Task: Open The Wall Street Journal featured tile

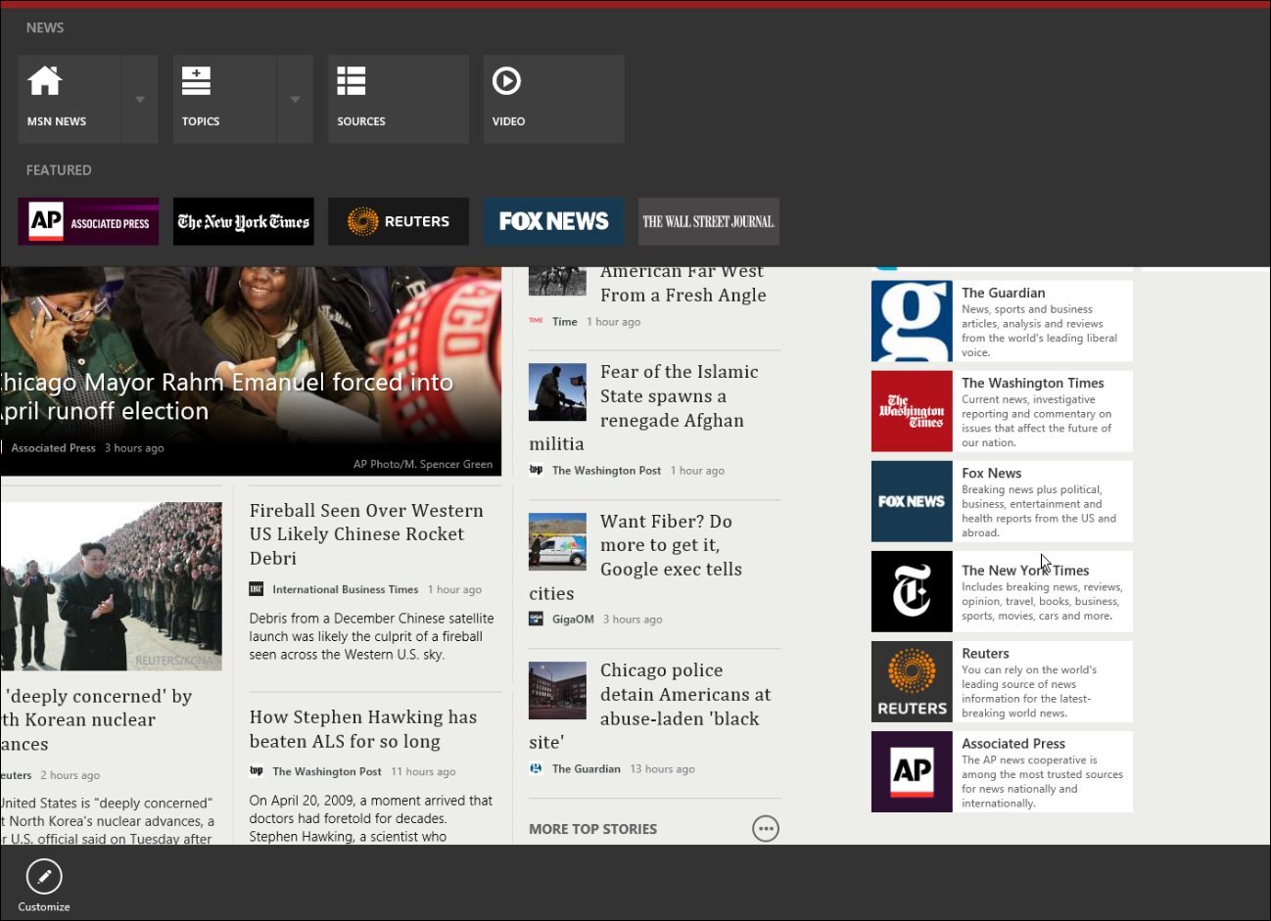Action: [708, 221]
